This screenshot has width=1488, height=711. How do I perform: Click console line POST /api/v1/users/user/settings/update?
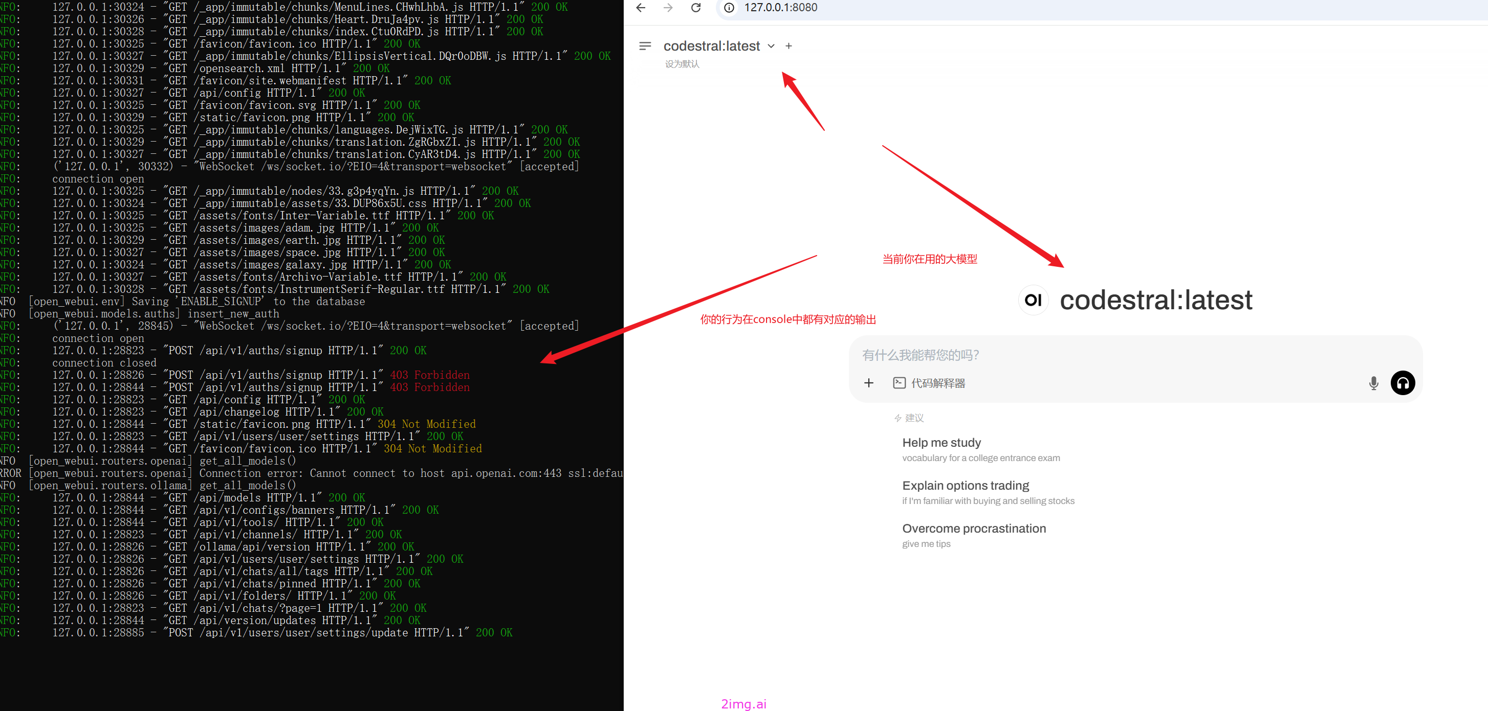coord(282,632)
